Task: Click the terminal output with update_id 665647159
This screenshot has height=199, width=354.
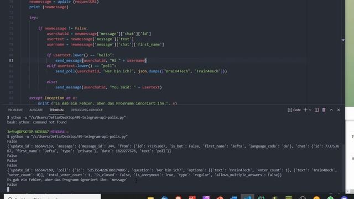Action: pyautogui.click(x=173, y=149)
